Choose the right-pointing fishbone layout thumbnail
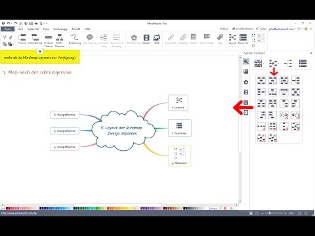The height and width of the screenshot is (236, 315). tap(284, 115)
